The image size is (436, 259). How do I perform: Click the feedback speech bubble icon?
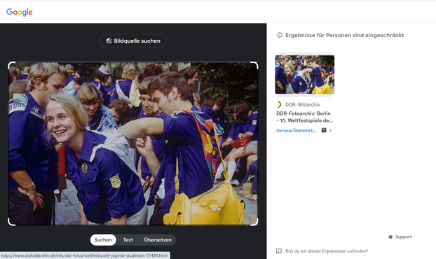point(278,251)
